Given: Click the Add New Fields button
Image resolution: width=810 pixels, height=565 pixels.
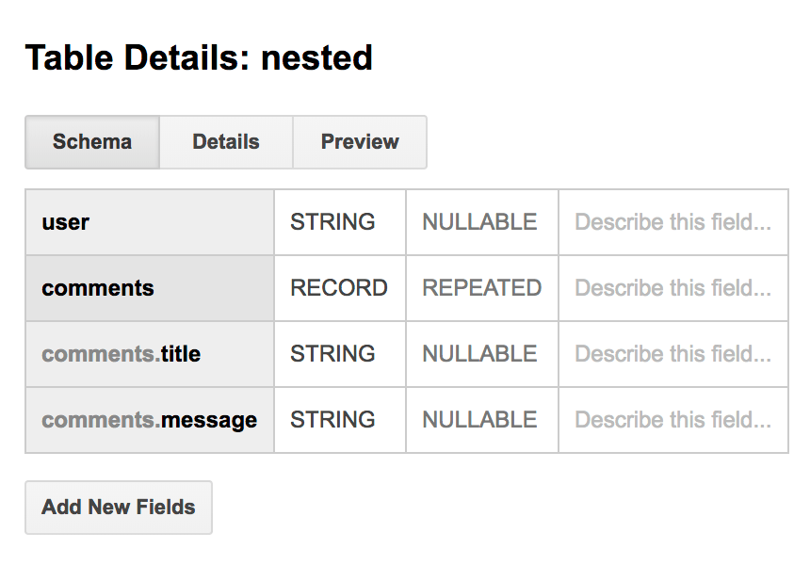Looking at the screenshot, I should (118, 508).
